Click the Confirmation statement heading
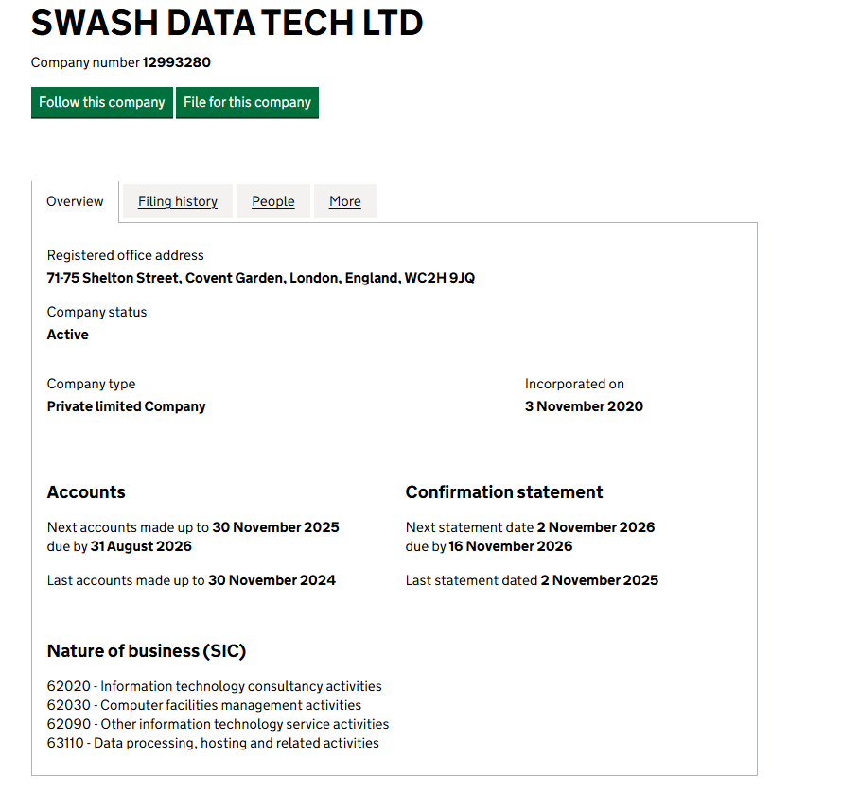Screen dimensions: 841x792 [504, 491]
